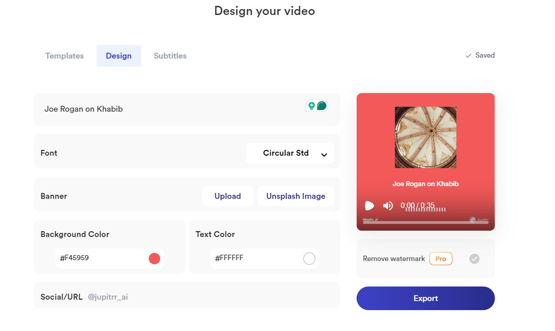Image resolution: width=555 pixels, height=331 pixels.
Task: Click the Upload banner button
Action: [227, 196]
